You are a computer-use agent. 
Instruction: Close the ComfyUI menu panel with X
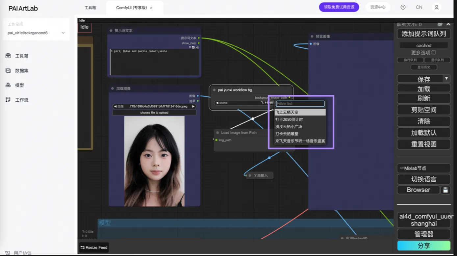(x=448, y=24)
